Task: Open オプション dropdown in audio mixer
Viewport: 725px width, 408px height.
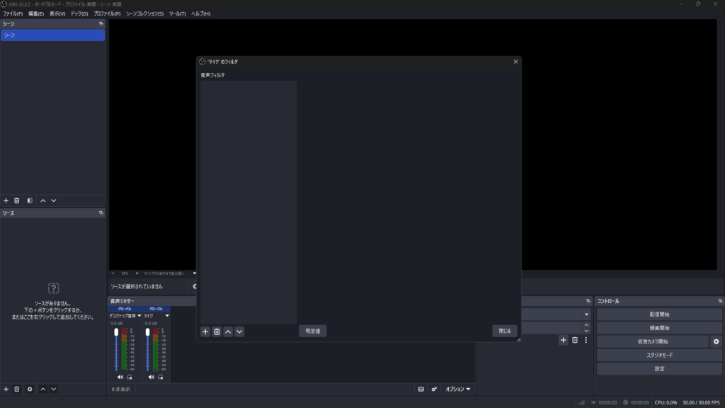Action: (458, 390)
